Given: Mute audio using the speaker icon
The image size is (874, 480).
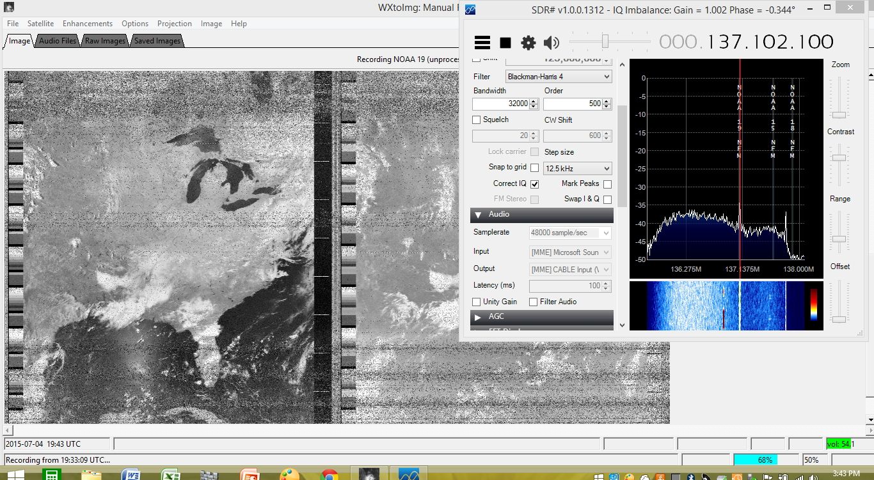Looking at the screenshot, I should [551, 43].
